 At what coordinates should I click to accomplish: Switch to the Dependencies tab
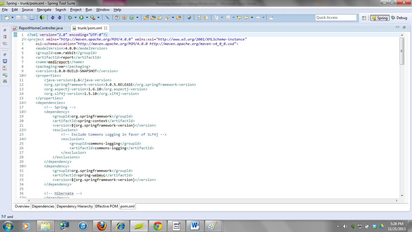pyautogui.click(x=43, y=206)
